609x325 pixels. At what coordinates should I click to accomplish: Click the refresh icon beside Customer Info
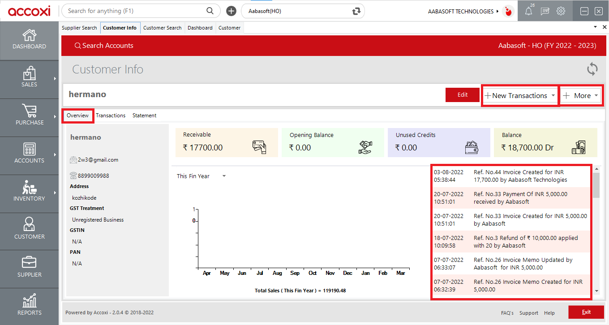(x=592, y=69)
